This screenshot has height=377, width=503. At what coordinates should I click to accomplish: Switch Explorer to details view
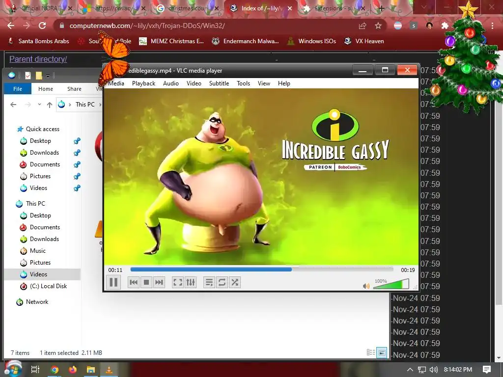pos(370,352)
